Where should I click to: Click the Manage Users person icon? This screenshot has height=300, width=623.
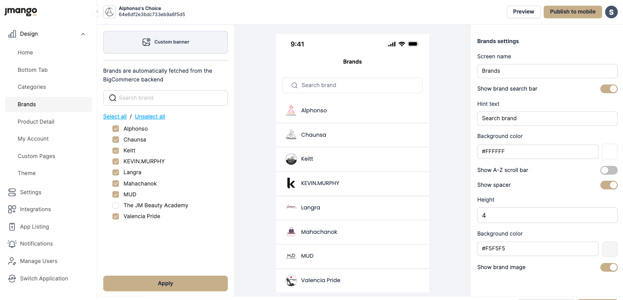(12, 261)
